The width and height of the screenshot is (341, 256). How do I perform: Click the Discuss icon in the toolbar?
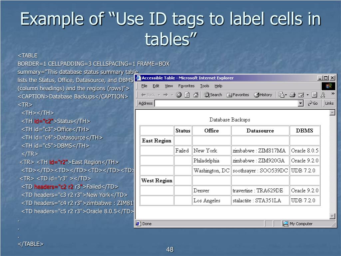click(x=314, y=95)
